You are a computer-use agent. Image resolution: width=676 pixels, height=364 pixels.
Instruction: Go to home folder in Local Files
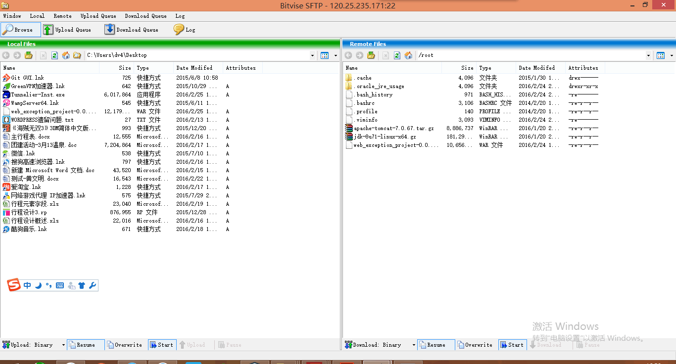(x=66, y=55)
